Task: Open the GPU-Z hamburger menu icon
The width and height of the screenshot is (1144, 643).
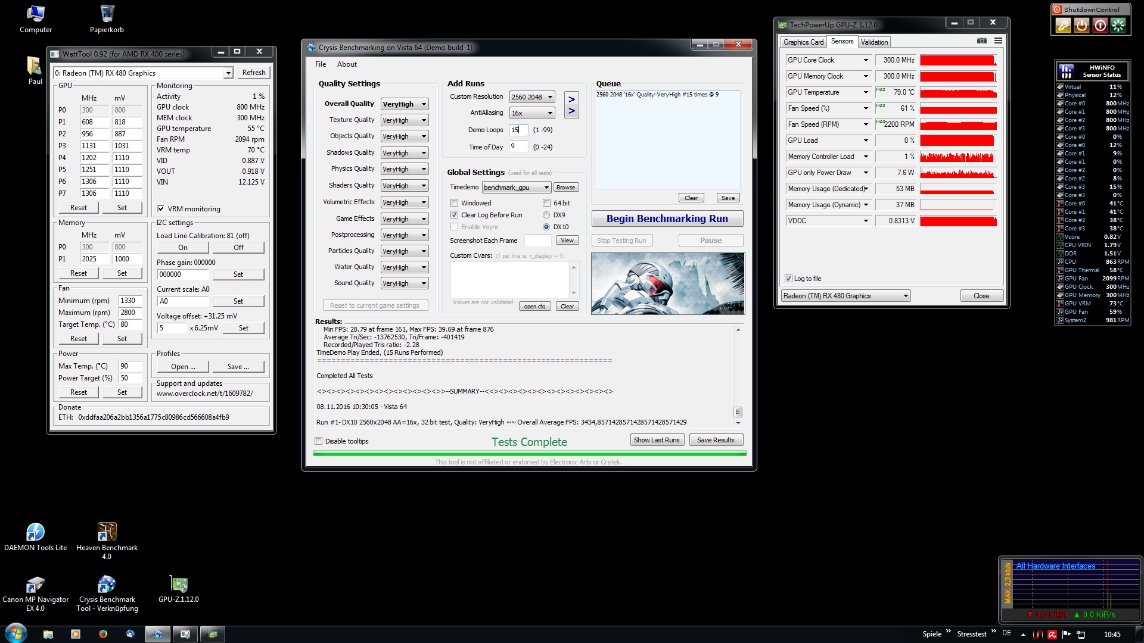Action: (x=998, y=41)
